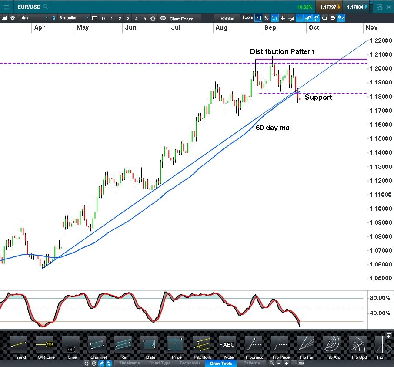The image size is (394, 367).
Task: Toggle the percent scale button
Action: coord(267,18)
